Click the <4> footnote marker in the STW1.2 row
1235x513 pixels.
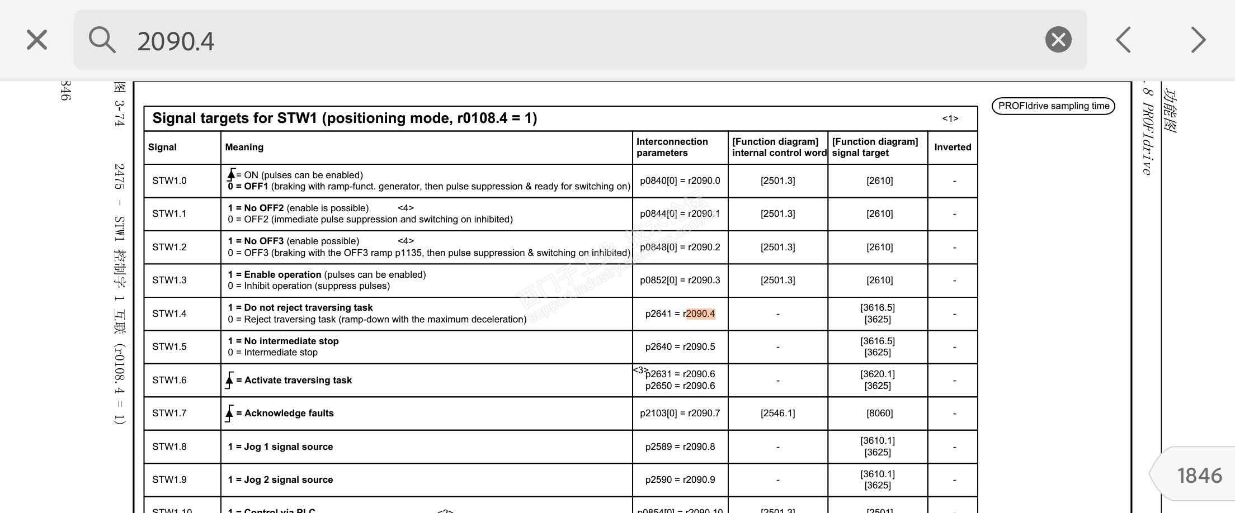coord(406,241)
